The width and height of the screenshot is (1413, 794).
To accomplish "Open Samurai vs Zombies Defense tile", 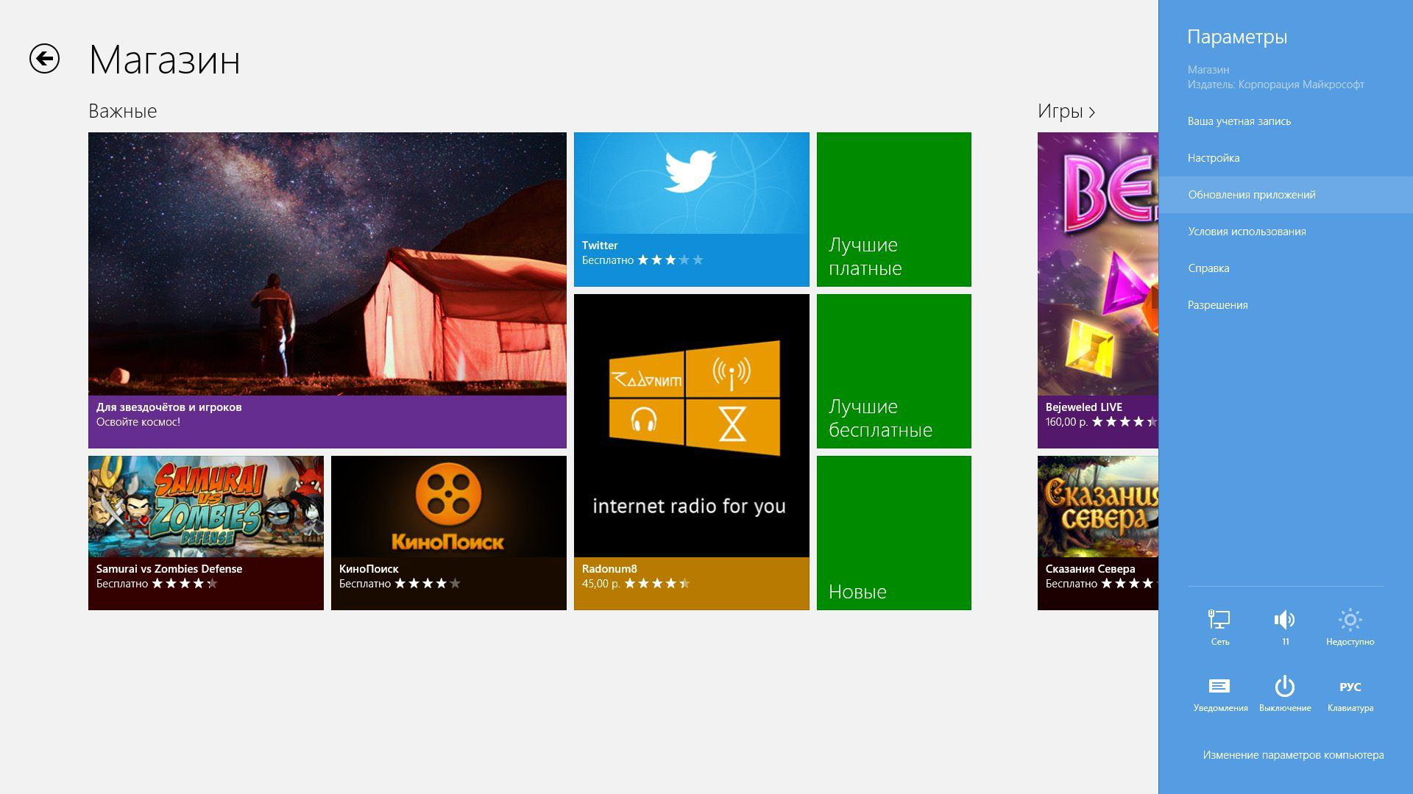I will 205,507.
